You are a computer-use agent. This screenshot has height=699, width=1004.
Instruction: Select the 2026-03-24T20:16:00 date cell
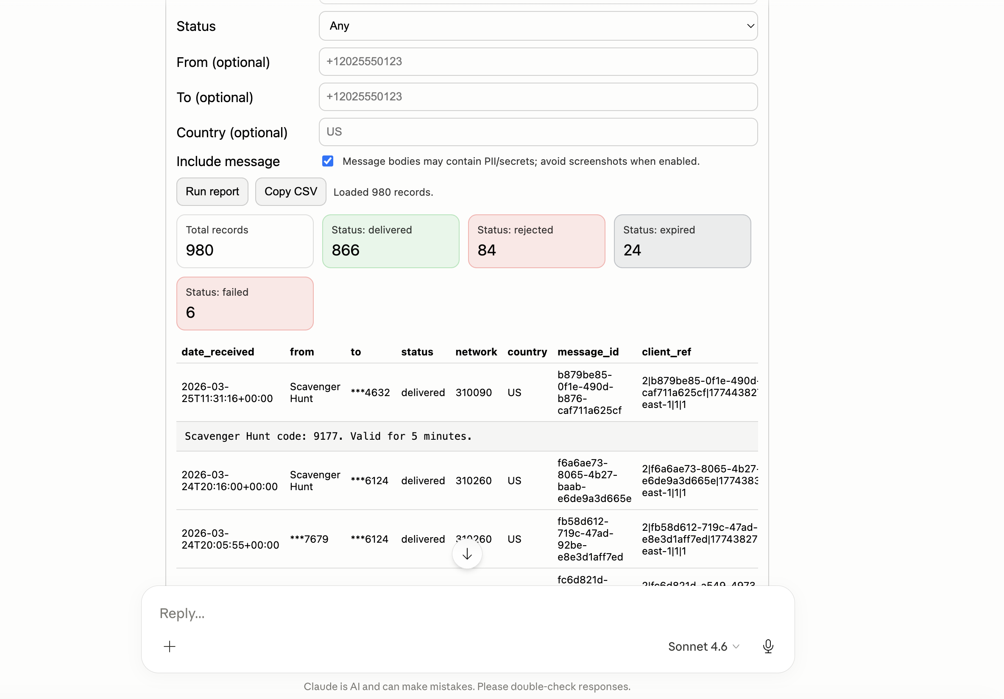click(229, 480)
